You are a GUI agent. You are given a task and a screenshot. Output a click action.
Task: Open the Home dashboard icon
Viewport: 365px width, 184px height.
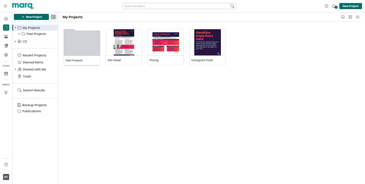[6, 18]
